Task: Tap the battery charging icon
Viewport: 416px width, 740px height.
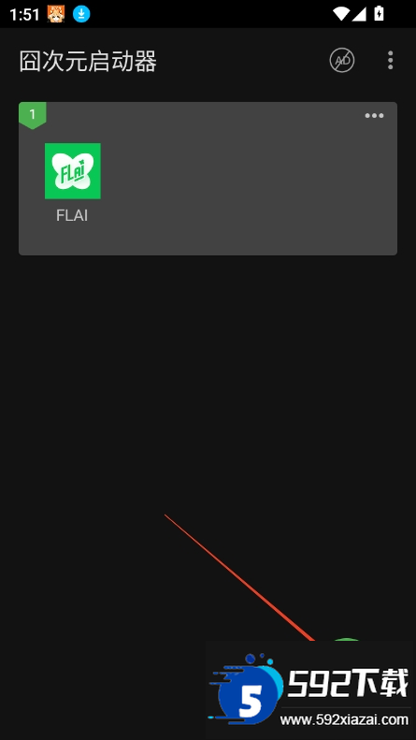Action: click(379, 14)
